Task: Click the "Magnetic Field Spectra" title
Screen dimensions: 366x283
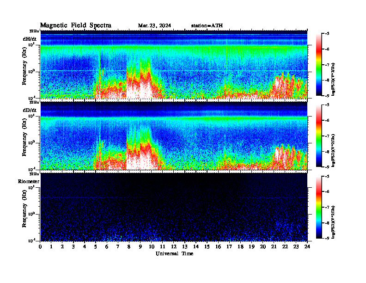Action: point(76,25)
